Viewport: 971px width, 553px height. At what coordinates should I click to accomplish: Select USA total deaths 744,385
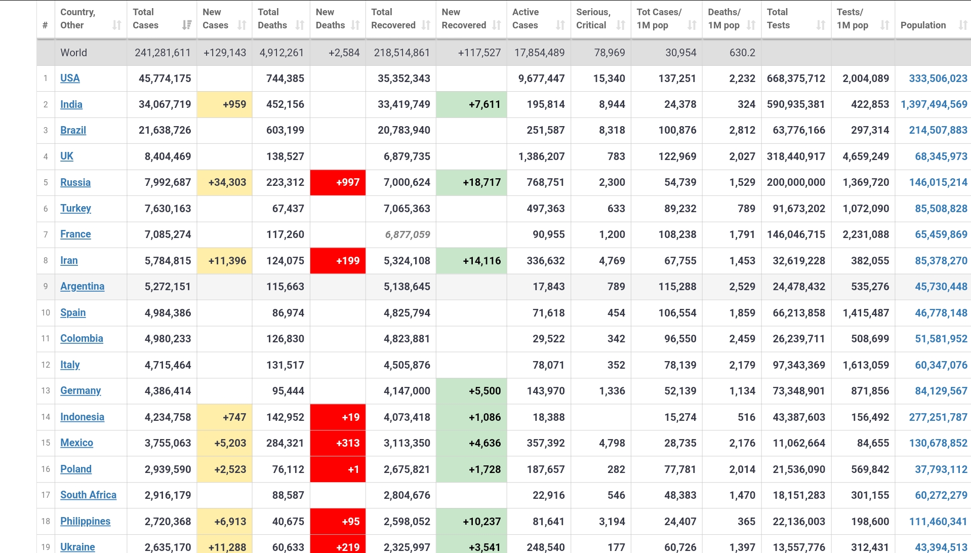285,78
